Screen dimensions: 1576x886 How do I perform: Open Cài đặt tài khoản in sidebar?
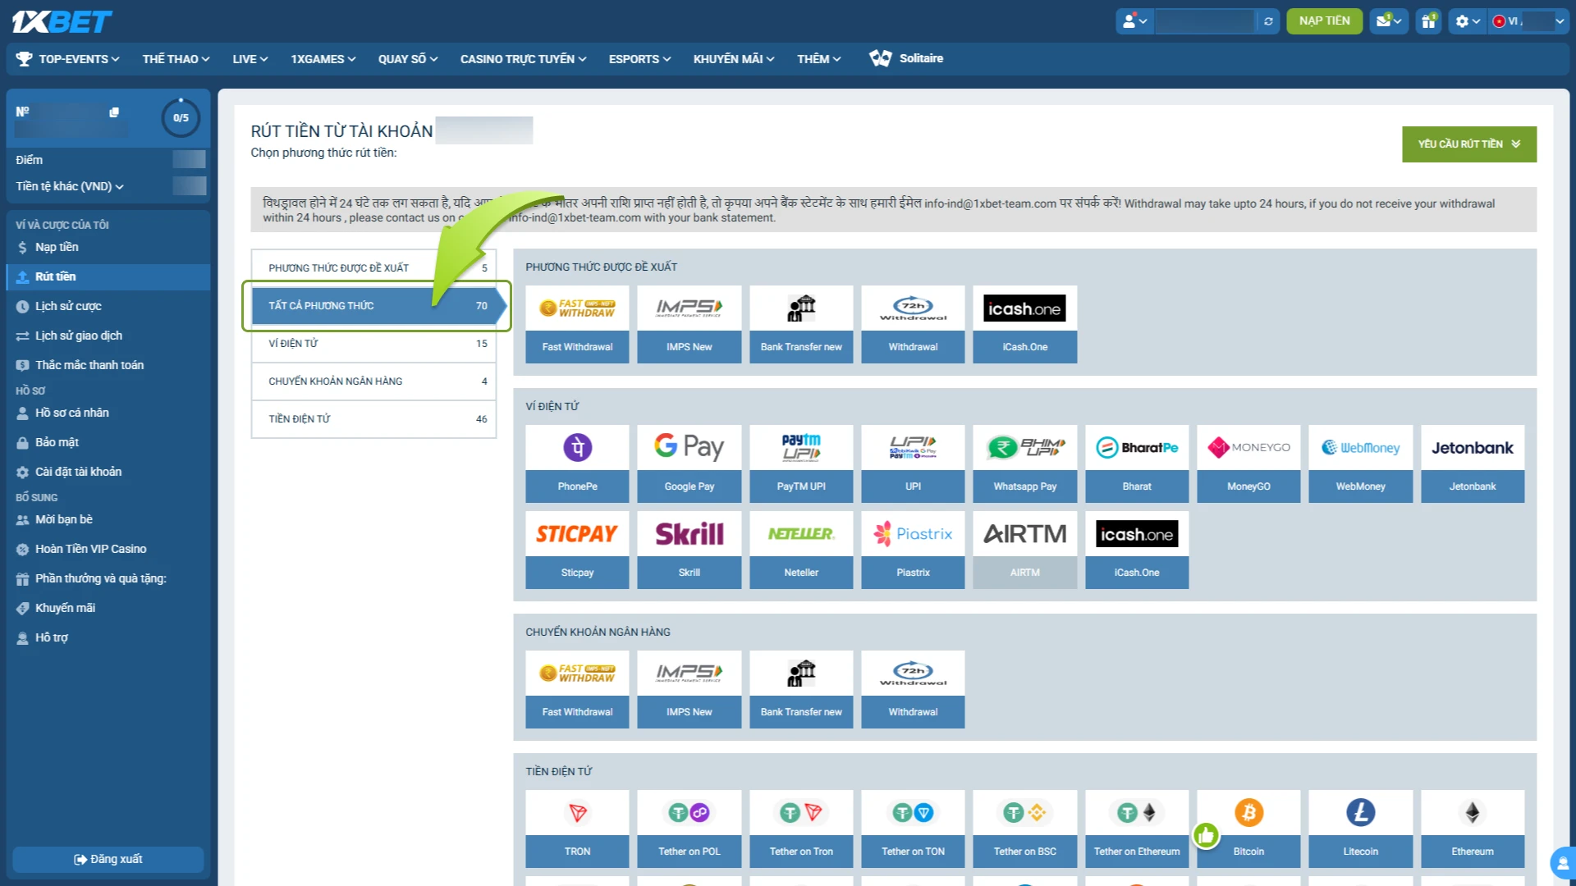pos(108,472)
